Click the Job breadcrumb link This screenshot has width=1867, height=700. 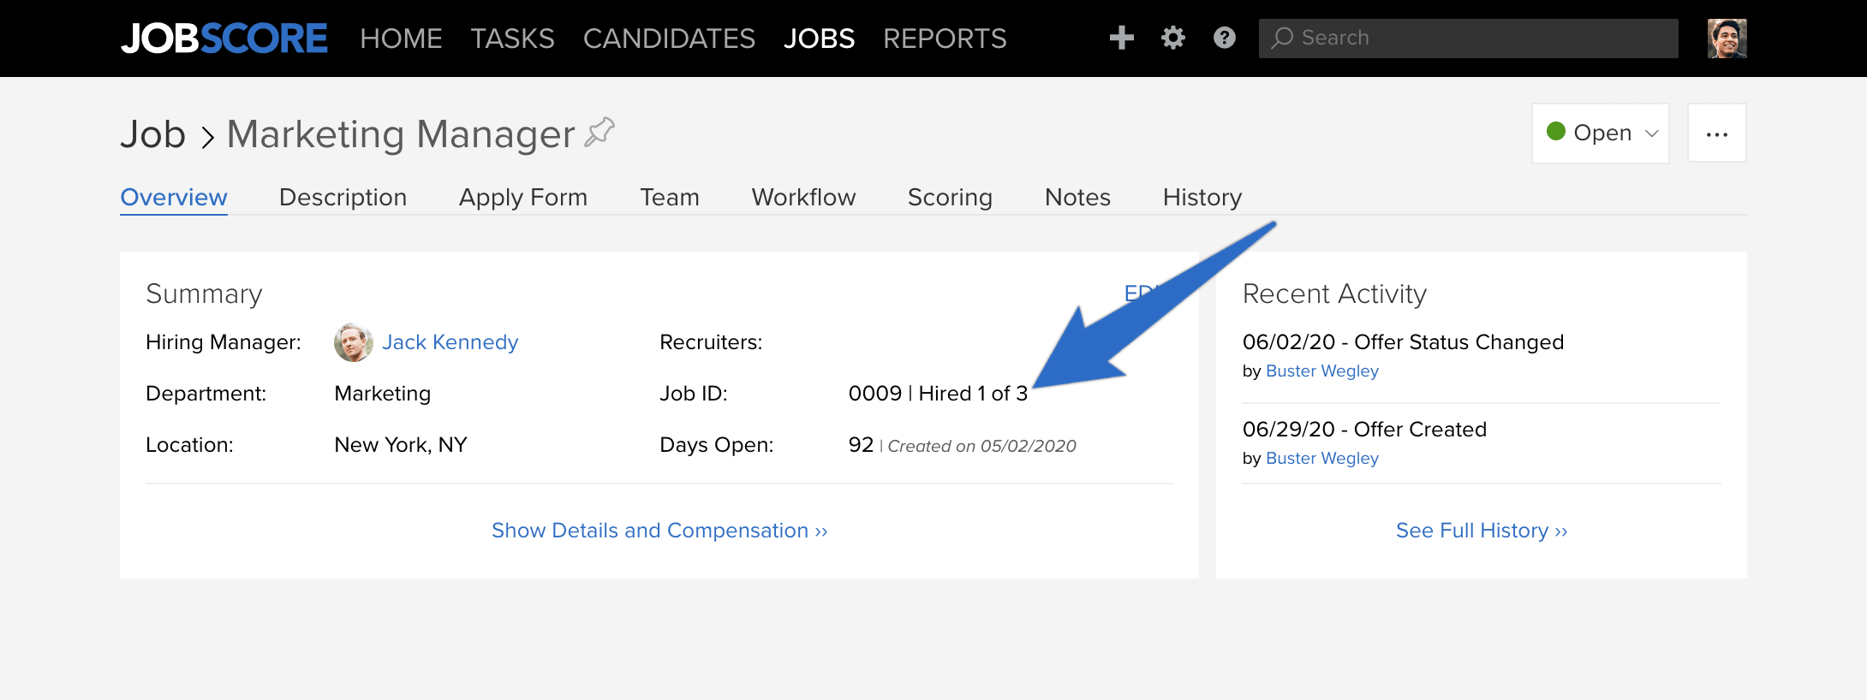153,134
